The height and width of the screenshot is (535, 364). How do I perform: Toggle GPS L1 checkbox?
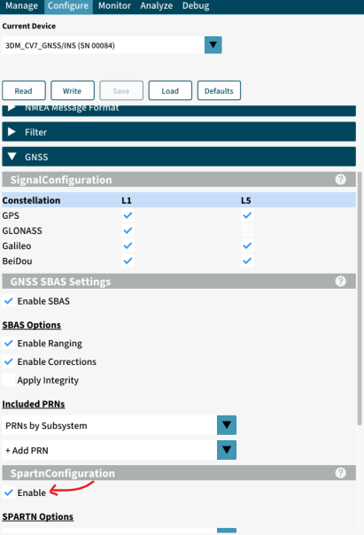click(128, 215)
